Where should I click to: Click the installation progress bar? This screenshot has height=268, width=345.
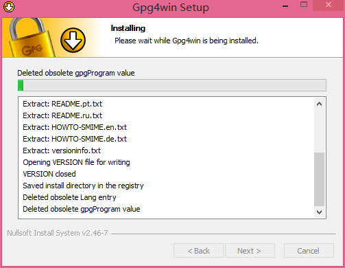click(x=172, y=85)
